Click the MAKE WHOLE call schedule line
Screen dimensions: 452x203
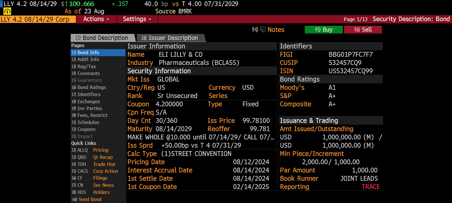tap(201, 137)
